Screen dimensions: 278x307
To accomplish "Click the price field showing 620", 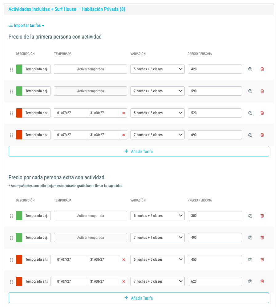I will pyautogui.click(x=215, y=281).
